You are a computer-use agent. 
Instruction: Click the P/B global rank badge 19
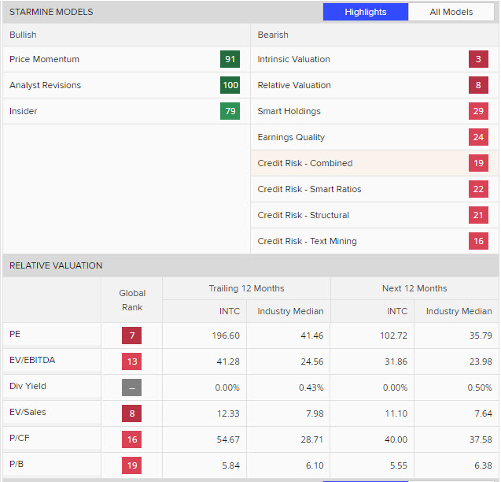[131, 465]
